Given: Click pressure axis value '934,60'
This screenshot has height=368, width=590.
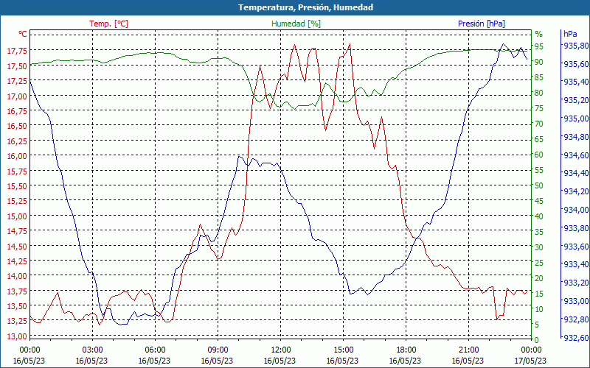Looking at the screenshot, I should (575, 155).
